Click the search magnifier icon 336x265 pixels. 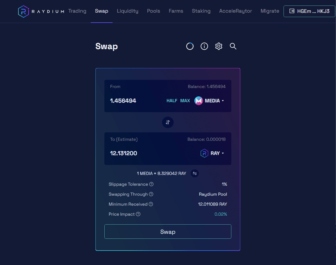(233, 46)
